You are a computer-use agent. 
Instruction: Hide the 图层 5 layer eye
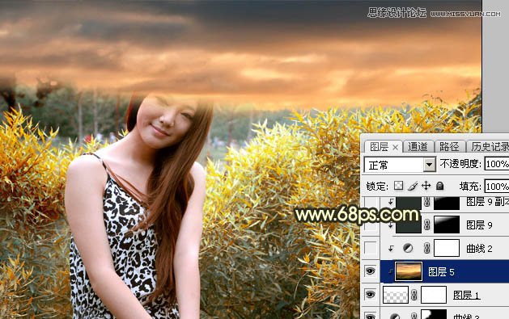click(370, 271)
